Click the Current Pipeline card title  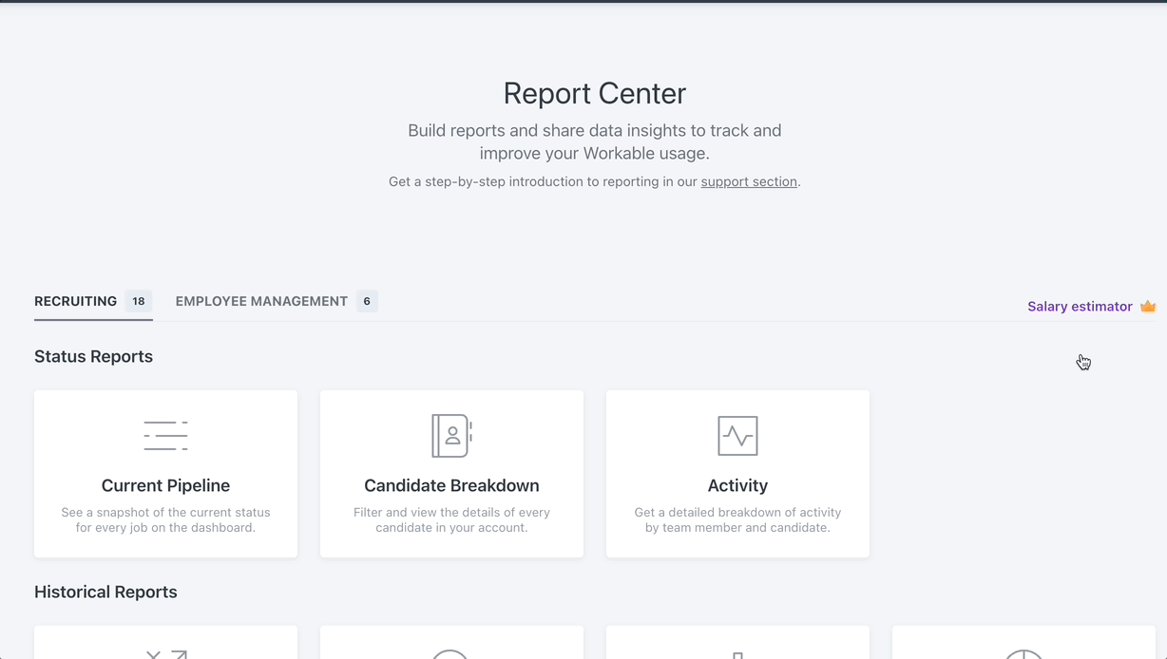point(165,485)
